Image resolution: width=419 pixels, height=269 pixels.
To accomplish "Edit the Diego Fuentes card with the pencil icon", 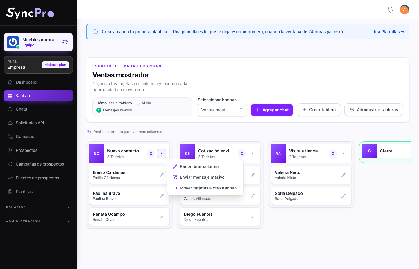I will [x=253, y=217].
